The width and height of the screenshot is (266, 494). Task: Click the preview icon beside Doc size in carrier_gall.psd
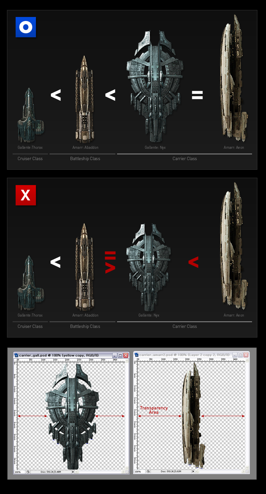pos(29,471)
